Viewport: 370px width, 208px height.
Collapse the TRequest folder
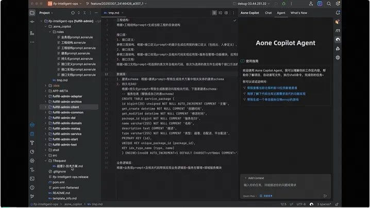tap(45, 161)
